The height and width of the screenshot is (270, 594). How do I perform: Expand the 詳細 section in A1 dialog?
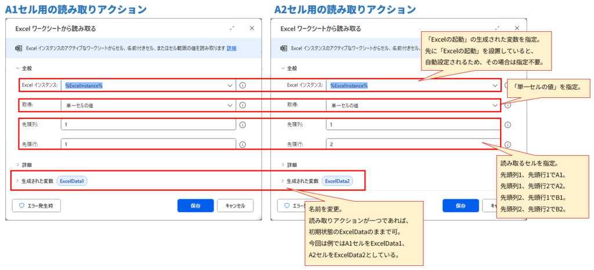click(17, 165)
